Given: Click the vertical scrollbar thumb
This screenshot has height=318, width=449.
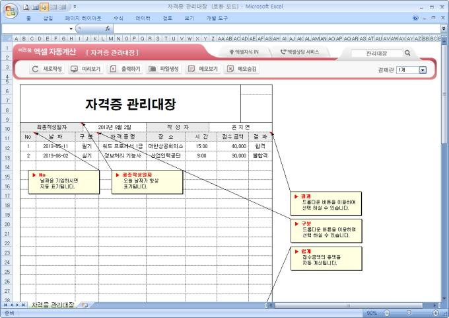Looking at the screenshot, I should tap(444, 95).
